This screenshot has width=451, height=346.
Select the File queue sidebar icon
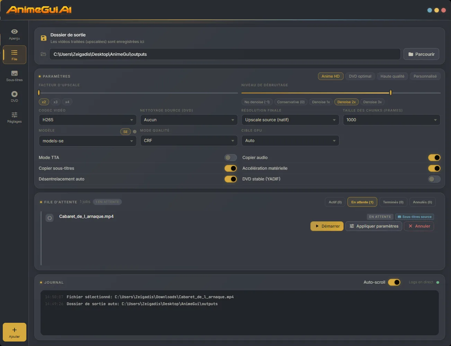(x=14, y=55)
